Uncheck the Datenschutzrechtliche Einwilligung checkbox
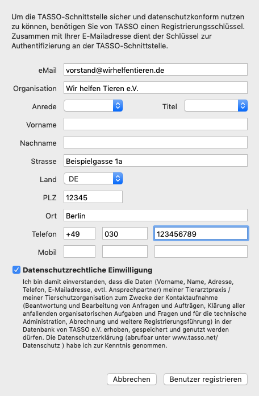 (16, 270)
